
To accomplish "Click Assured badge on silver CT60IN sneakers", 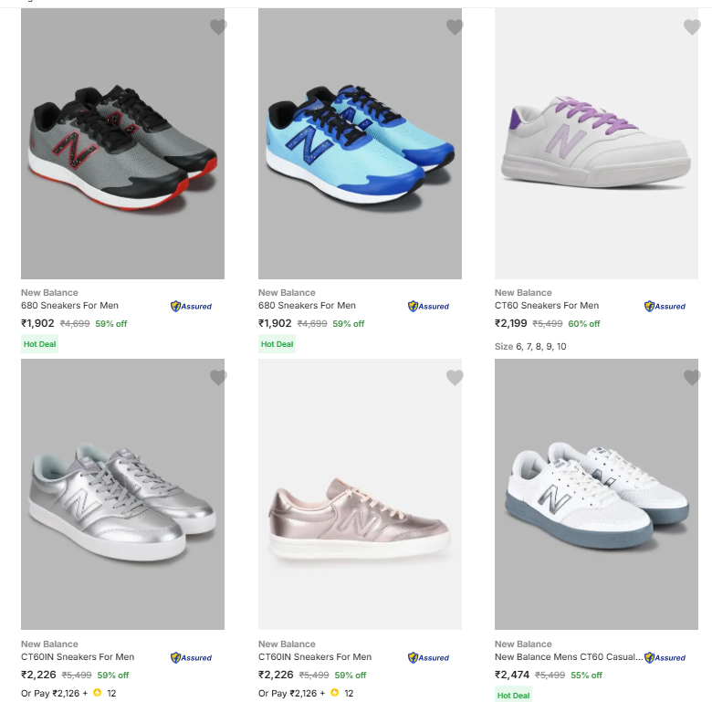I will tap(191, 657).
